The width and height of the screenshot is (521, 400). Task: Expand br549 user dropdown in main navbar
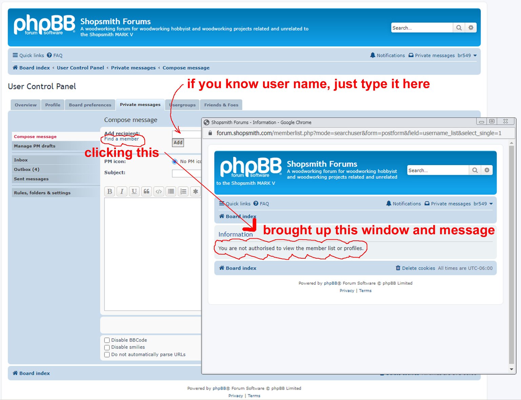click(467, 55)
